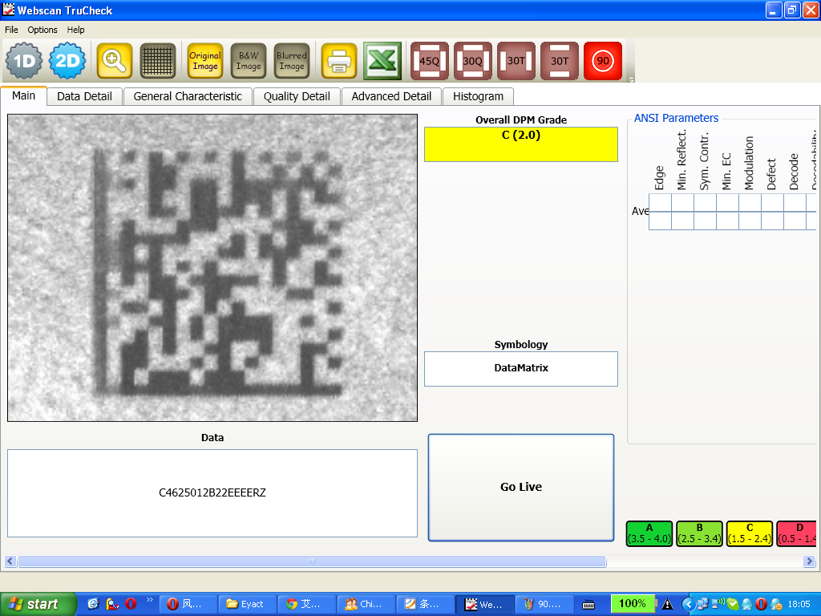
Task: Click the decoded data C4625012B22EEEERZ
Action: point(212,493)
